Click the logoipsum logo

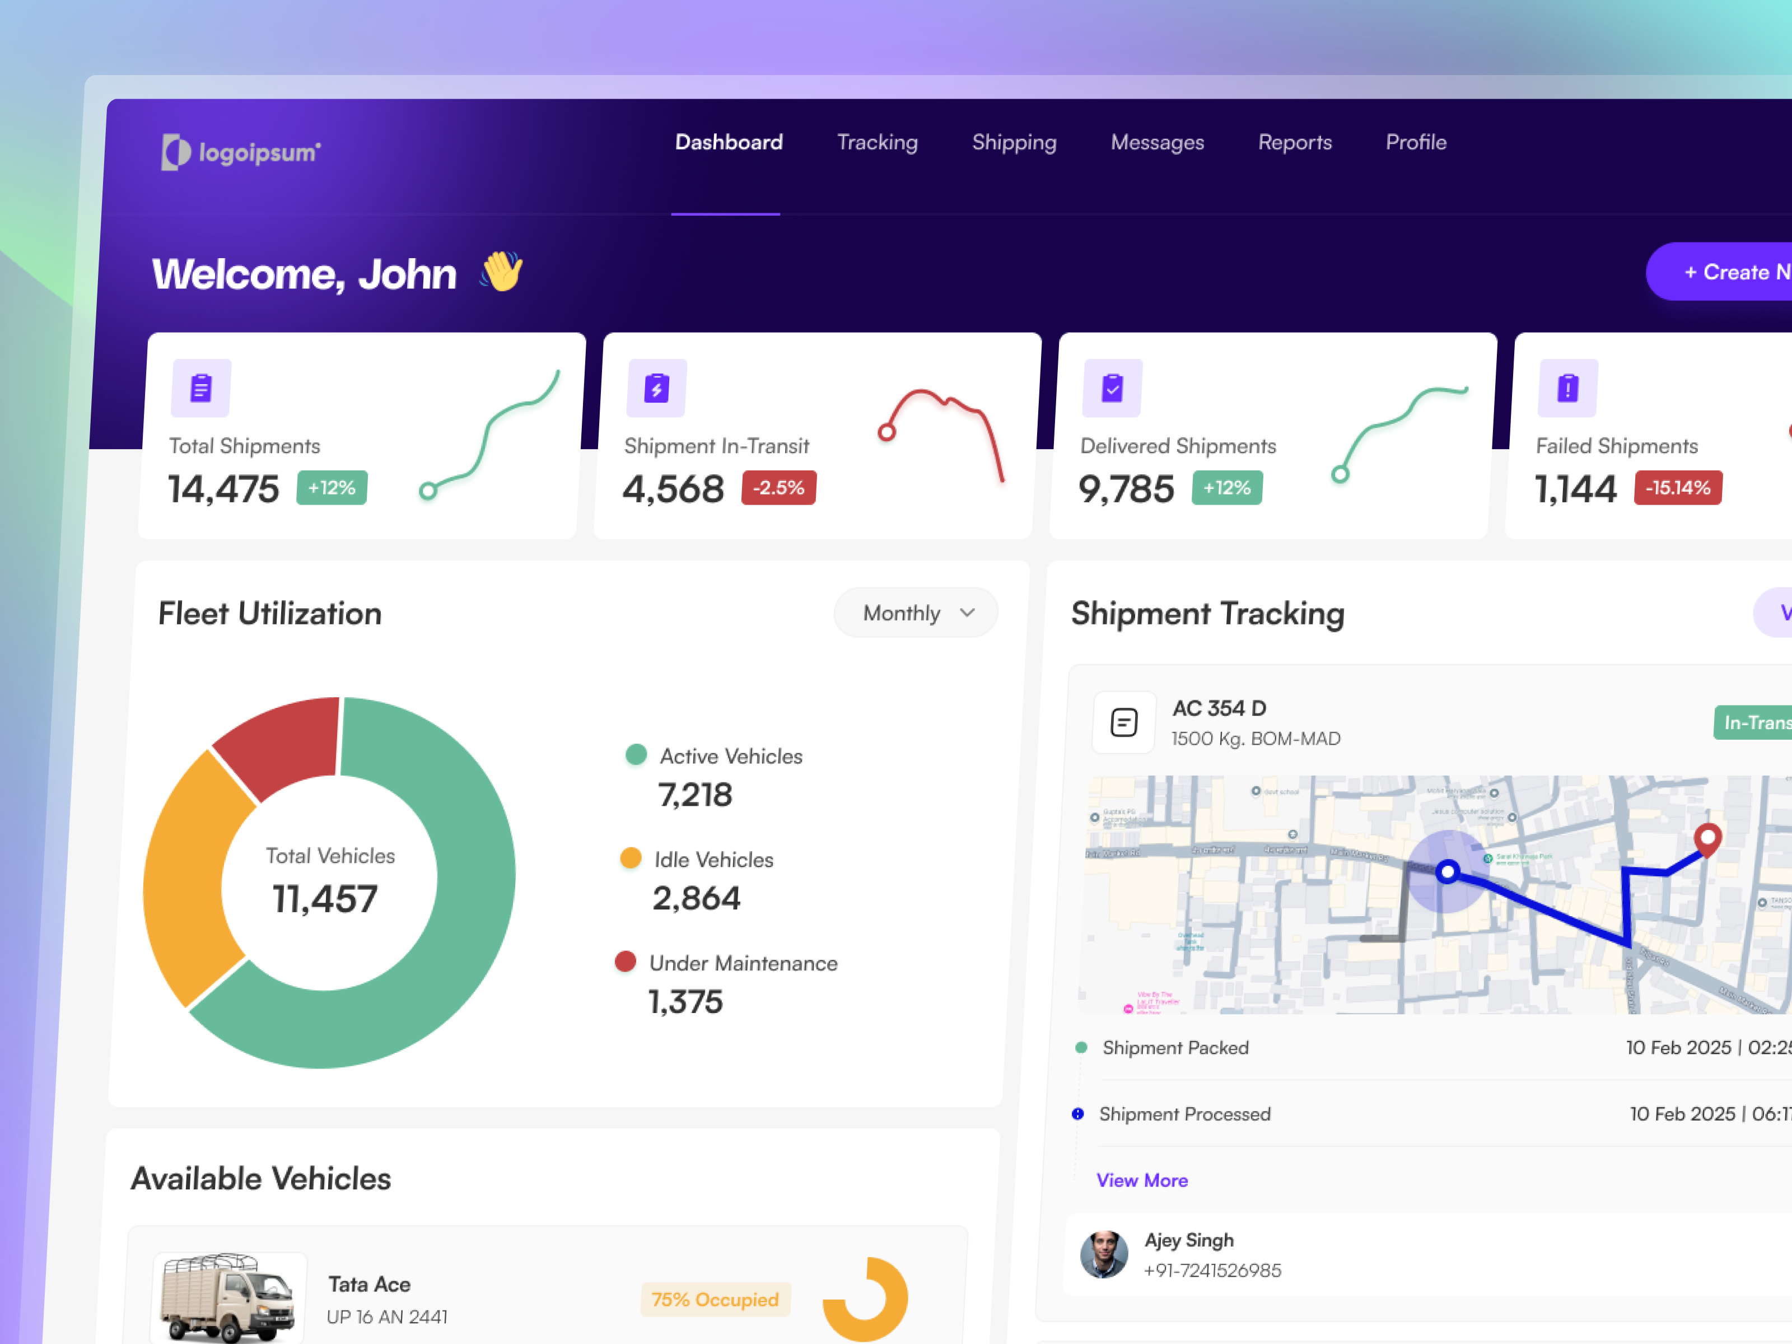241,152
